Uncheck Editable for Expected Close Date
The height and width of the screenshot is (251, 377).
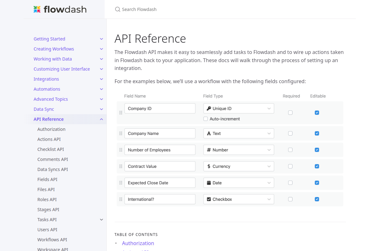[317, 183]
